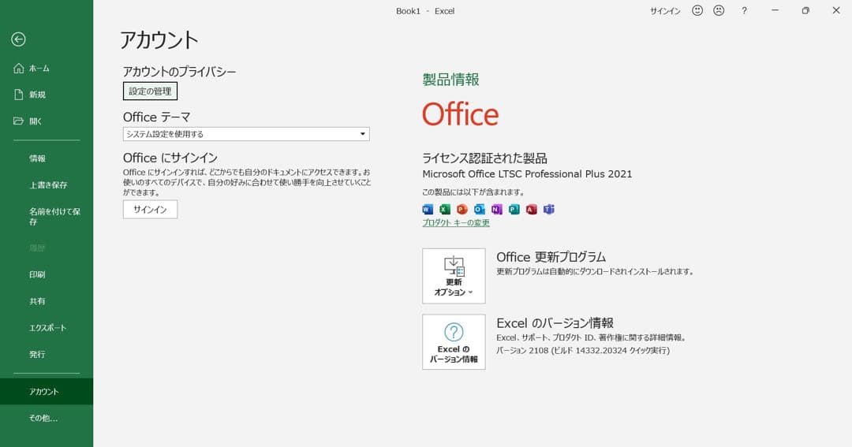Click the smiley face feedback icon

pos(697,11)
